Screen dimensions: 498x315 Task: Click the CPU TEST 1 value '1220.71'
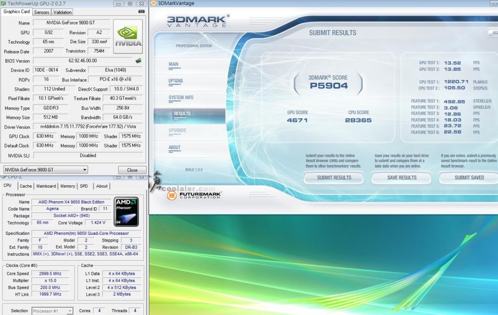(456, 82)
